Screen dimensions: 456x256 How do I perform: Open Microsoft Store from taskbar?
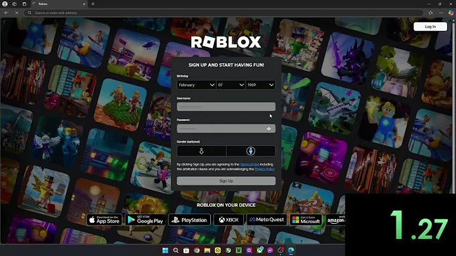(186, 250)
